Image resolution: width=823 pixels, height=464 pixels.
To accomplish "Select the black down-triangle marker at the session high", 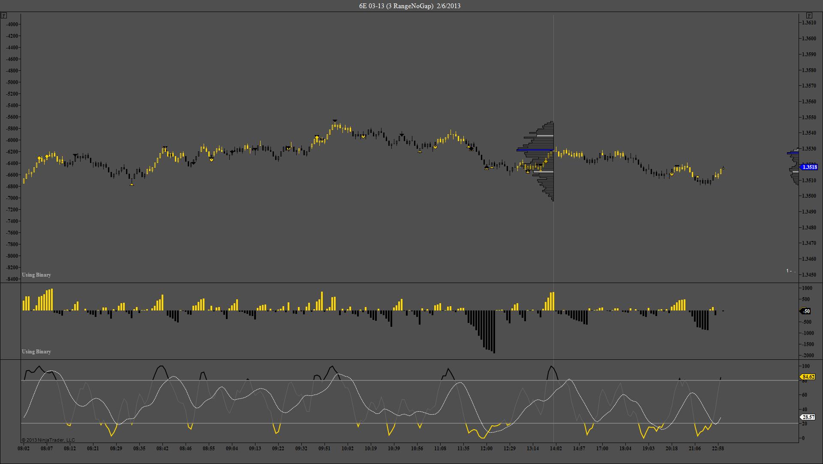I will pyautogui.click(x=335, y=121).
